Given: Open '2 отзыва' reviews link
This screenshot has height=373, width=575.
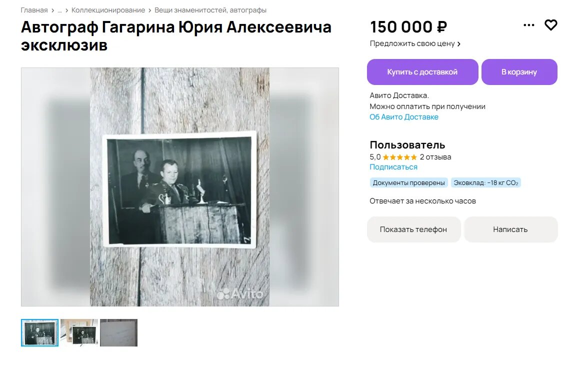Looking at the screenshot, I should [x=435, y=157].
